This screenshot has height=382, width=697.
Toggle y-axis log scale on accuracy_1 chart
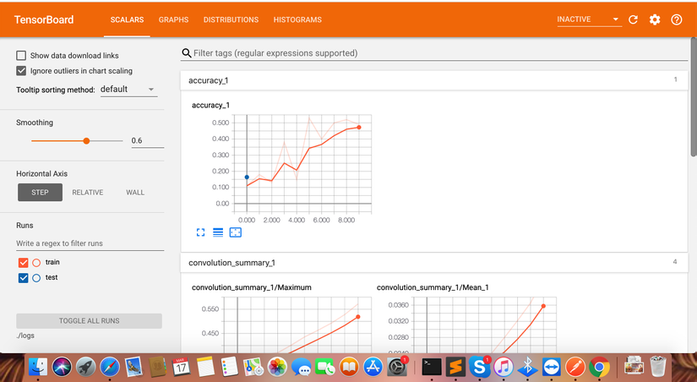point(218,232)
